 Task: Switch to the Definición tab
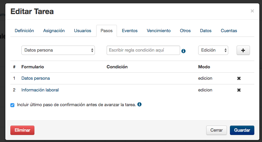(24, 31)
